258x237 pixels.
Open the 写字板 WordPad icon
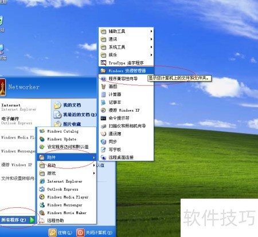click(x=103, y=149)
